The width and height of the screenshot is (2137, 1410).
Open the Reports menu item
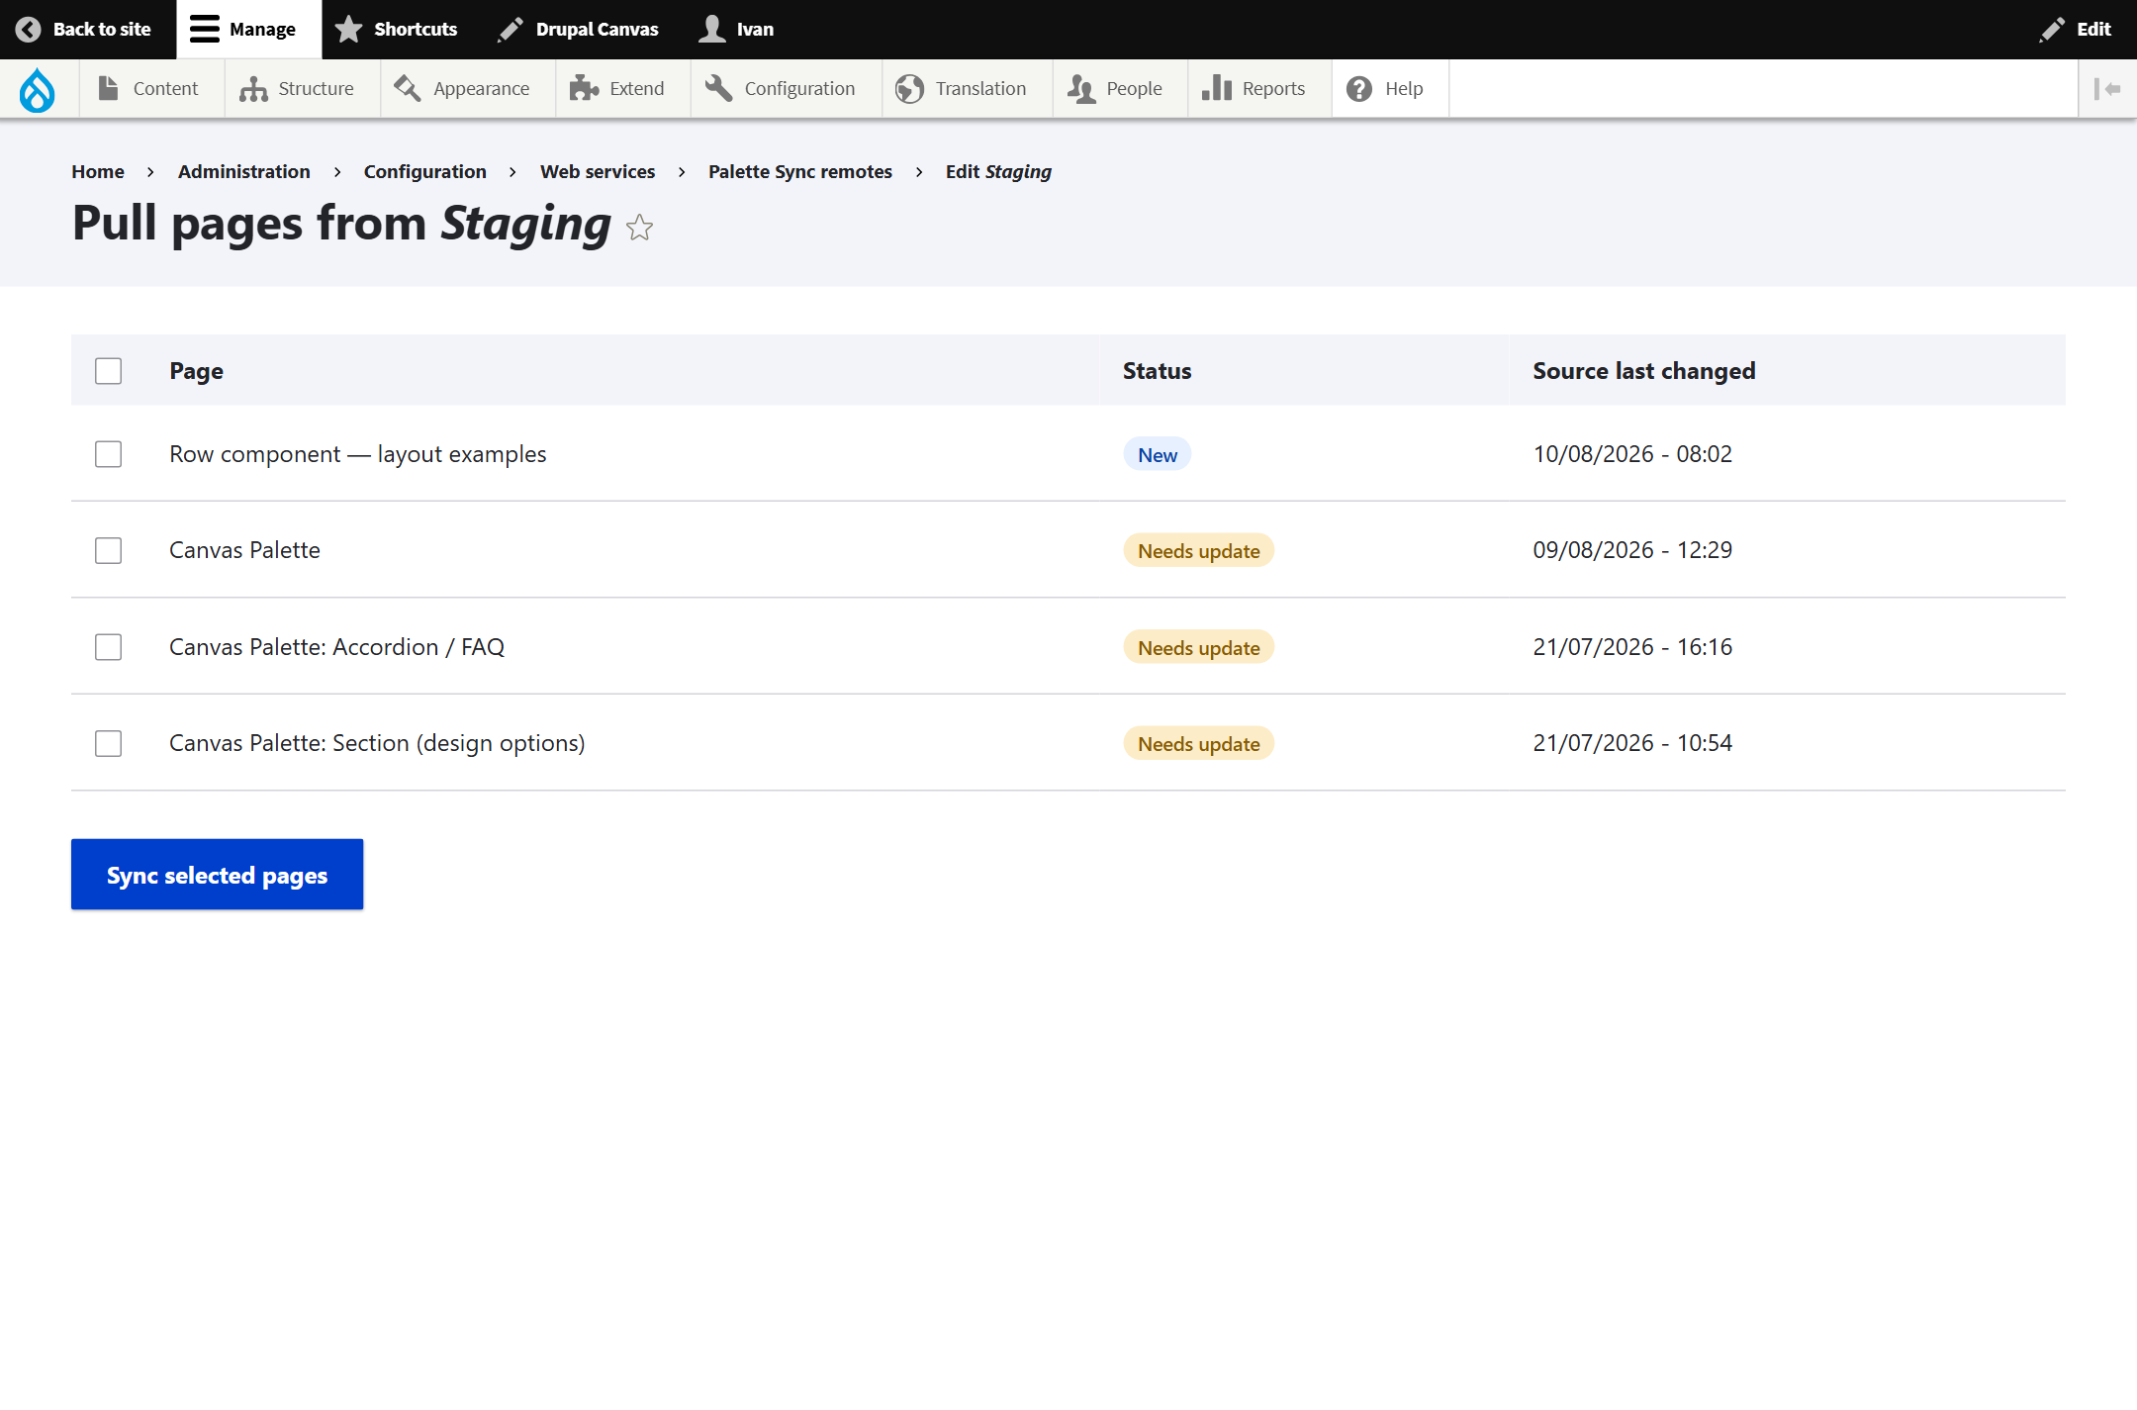(x=1260, y=89)
